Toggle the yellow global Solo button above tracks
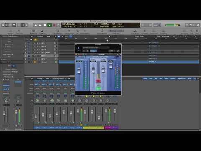The image size is (201, 151). tap(36, 39)
